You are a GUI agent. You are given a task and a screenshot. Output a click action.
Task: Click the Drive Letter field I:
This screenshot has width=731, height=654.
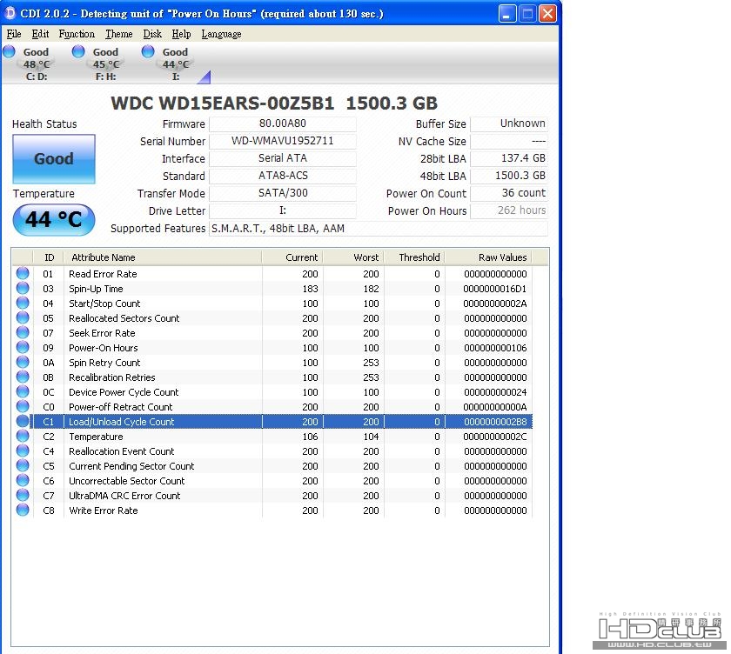coord(283,210)
